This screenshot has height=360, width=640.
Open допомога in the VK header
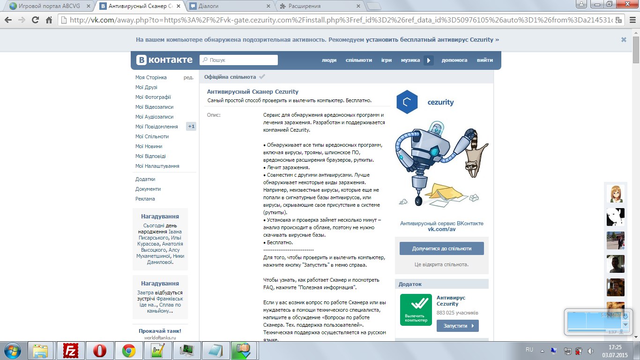[x=454, y=60]
